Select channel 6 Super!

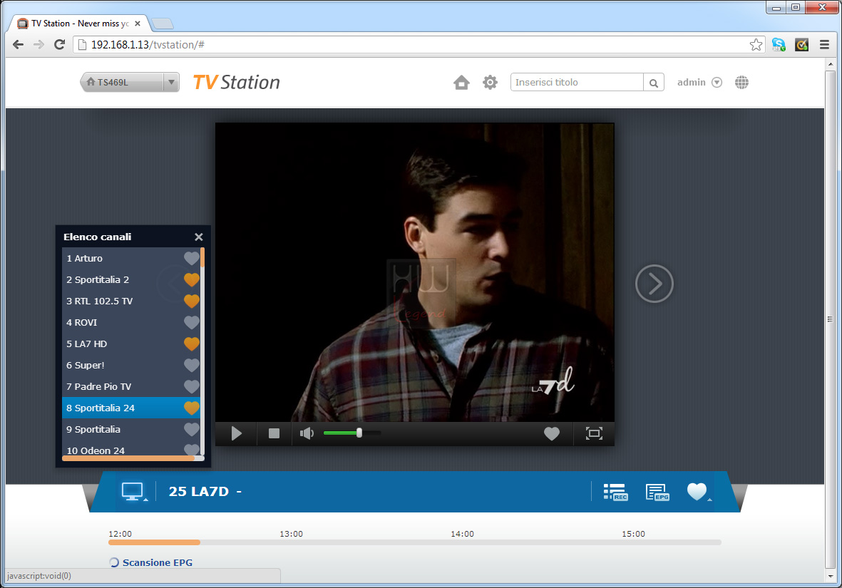131,365
